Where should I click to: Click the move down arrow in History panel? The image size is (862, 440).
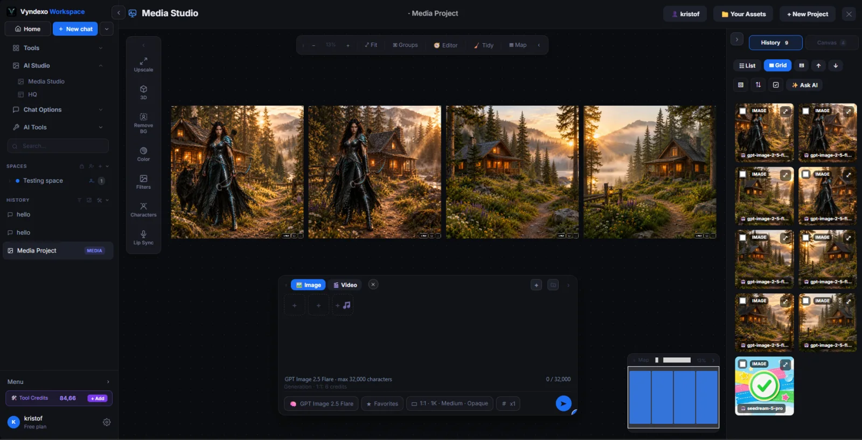tap(836, 66)
